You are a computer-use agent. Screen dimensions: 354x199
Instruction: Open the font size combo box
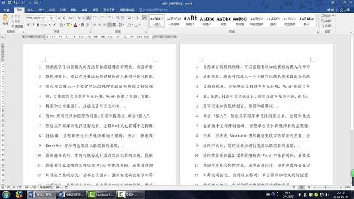tap(51, 18)
